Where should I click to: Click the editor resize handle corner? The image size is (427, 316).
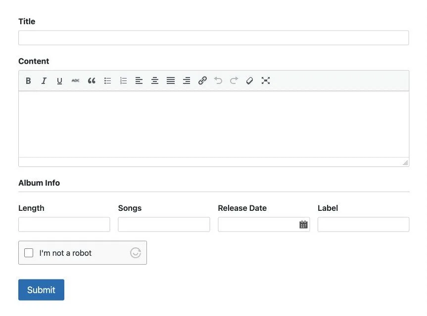[406, 163]
